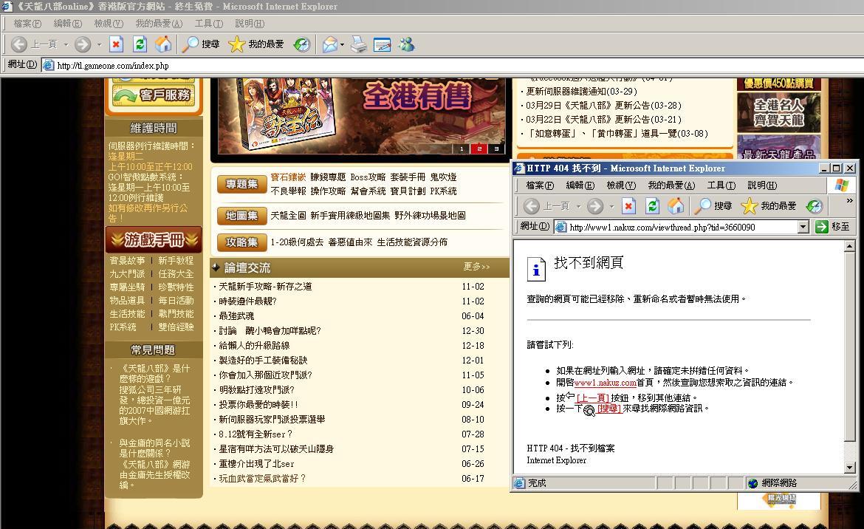
Task: Open 檢視(V) menu in main browser
Action: tap(108, 23)
